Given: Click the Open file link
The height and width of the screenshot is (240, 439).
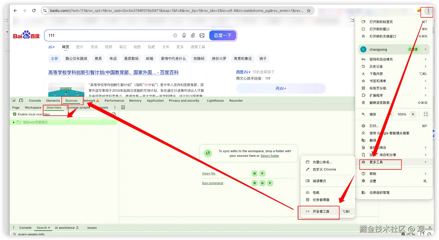Looking at the screenshot, I should tap(209, 173).
